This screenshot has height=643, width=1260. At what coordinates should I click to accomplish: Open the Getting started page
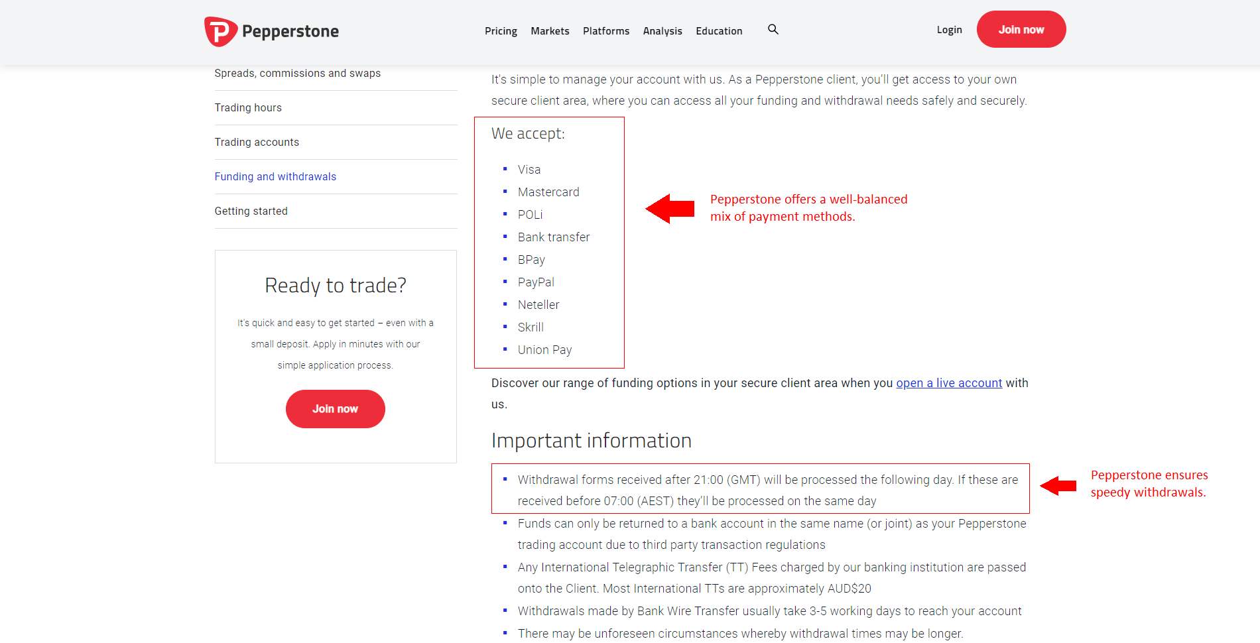(251, 211)
